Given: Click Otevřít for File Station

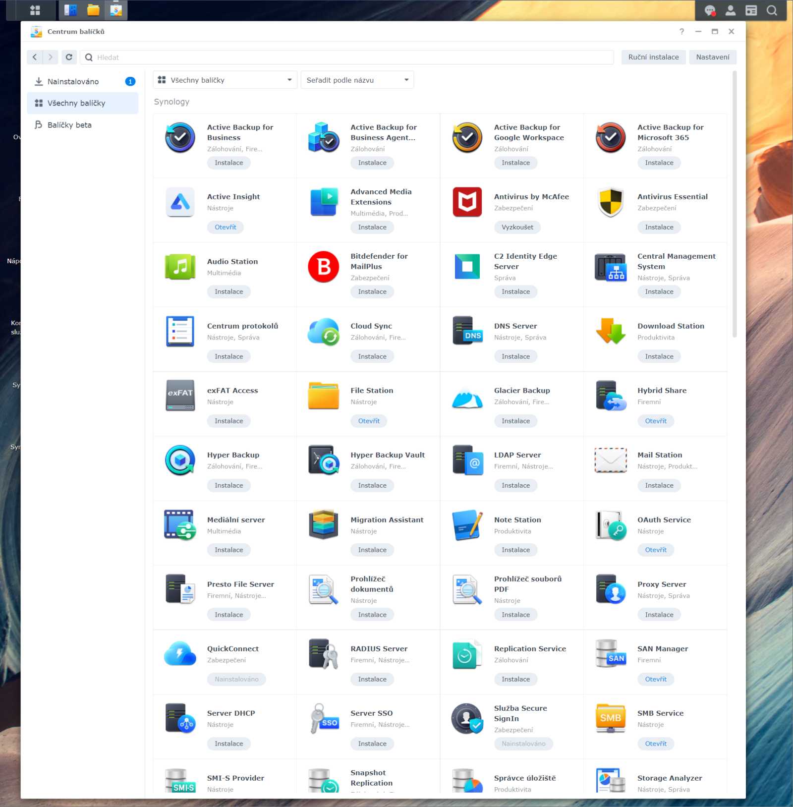Looking at the screenshot, I should 369,421.
